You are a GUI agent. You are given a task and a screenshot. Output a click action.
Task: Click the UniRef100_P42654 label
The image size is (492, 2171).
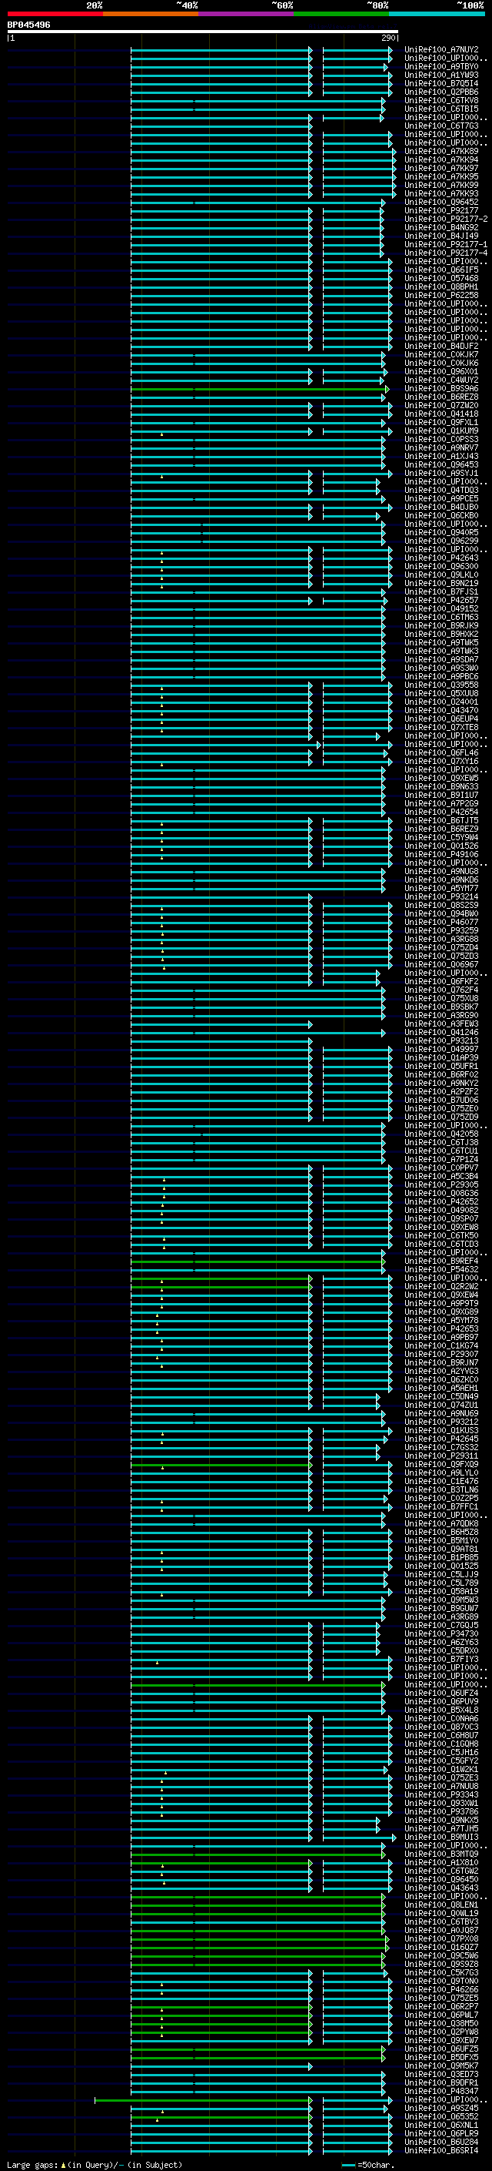coord(441,812)
